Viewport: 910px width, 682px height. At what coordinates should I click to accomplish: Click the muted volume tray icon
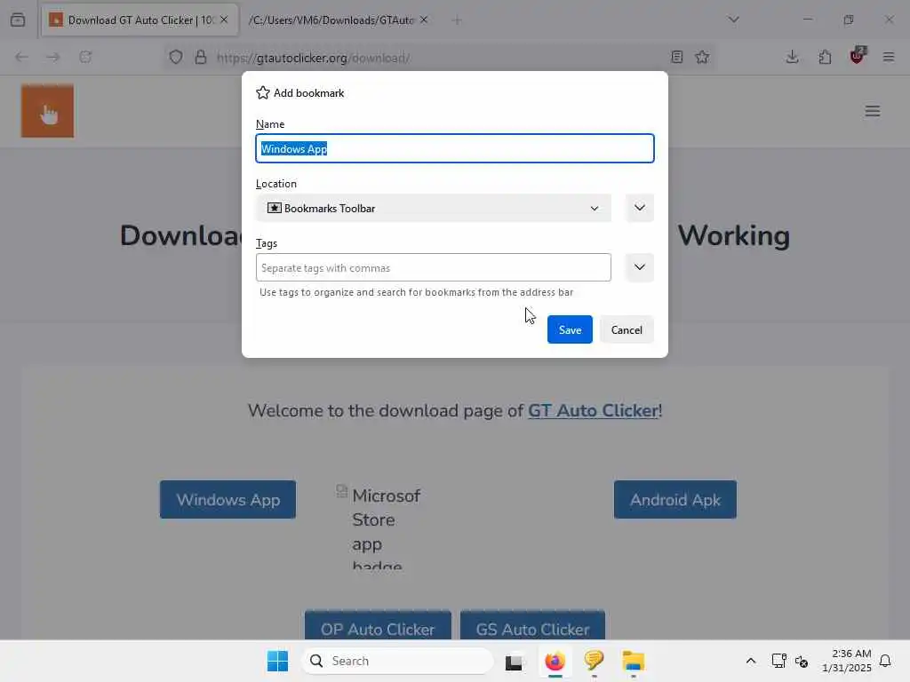[802, 661]
